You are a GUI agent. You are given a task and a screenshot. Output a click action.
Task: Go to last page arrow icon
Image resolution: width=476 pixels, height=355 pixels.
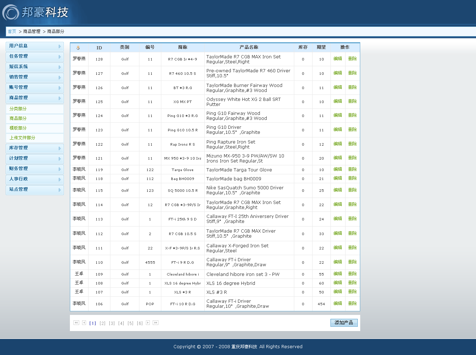pyautogui.click(x=156, y=323)
